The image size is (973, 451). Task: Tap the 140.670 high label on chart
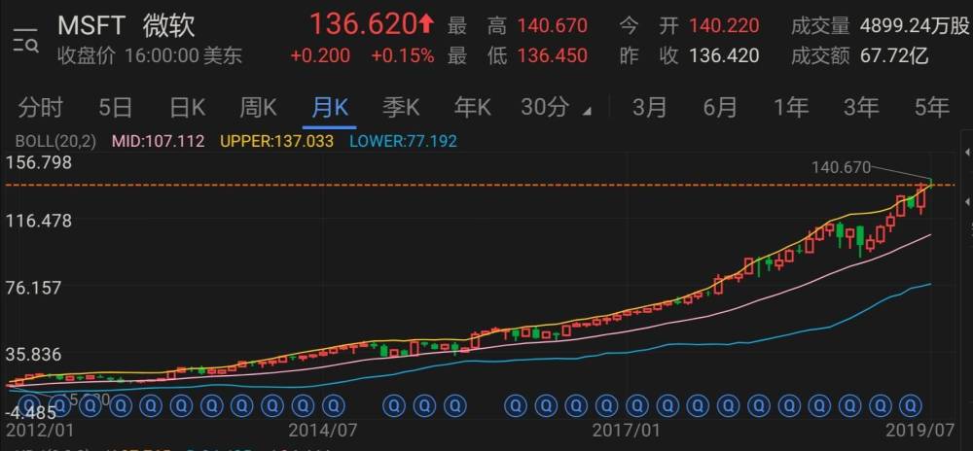[x=841, y=166]
